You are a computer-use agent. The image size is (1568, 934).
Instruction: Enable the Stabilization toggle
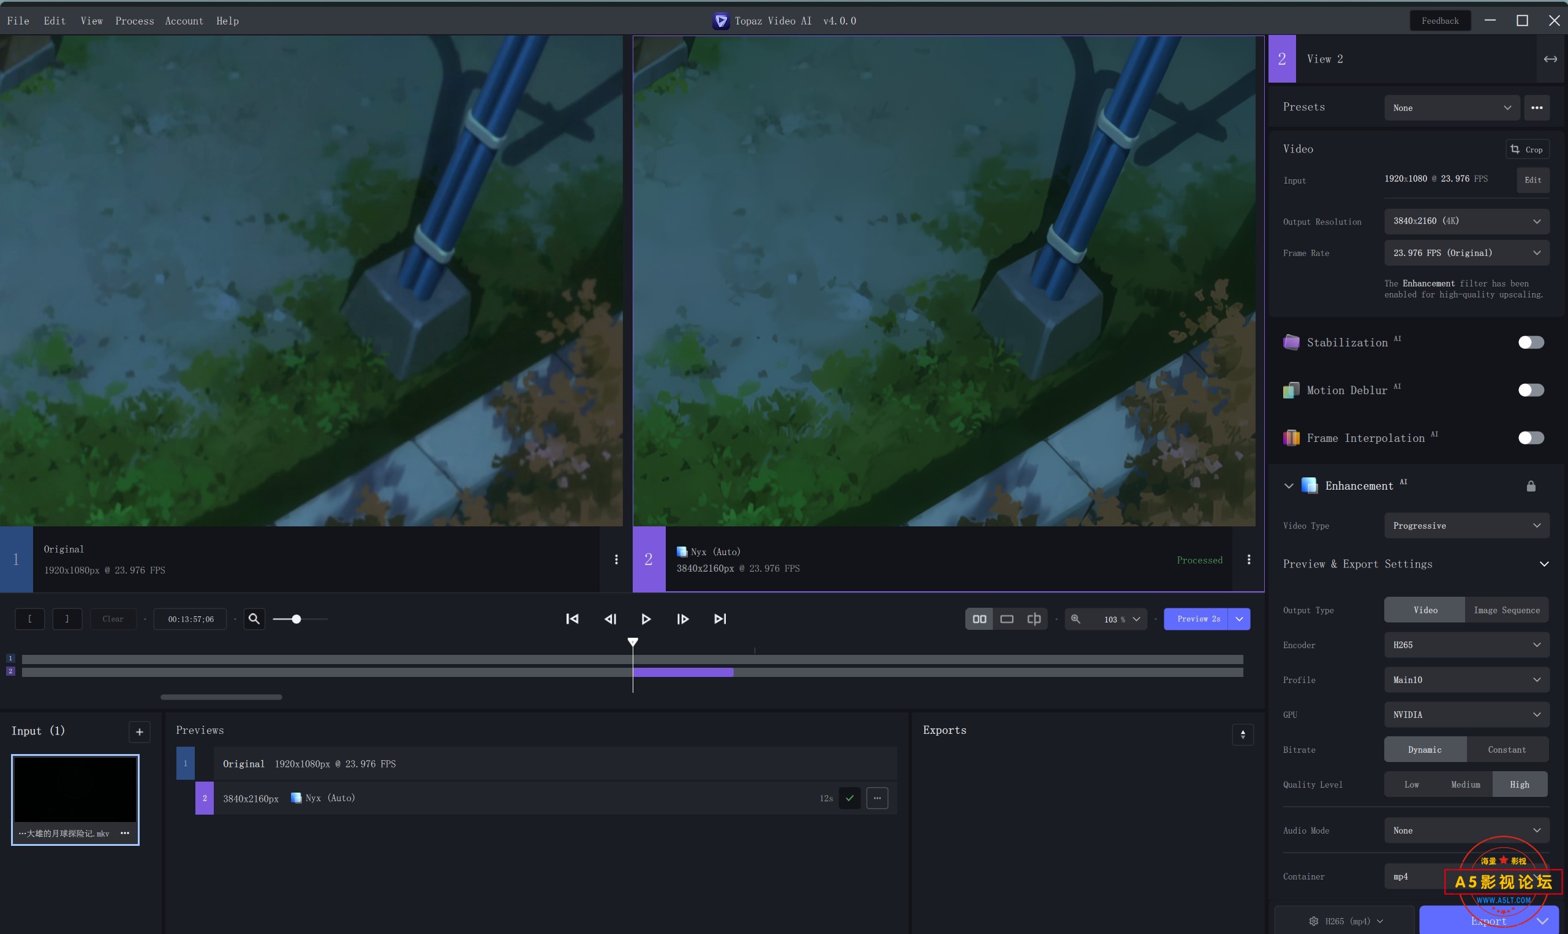1531,342
